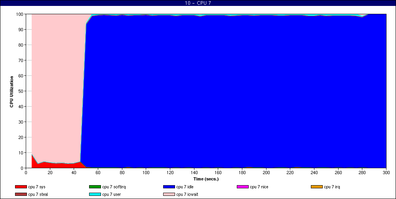Image resolution: width=396 pixels, height=199 pixels.
Task: Click the 140 tick label on the time axis
Action: [194, 173]
